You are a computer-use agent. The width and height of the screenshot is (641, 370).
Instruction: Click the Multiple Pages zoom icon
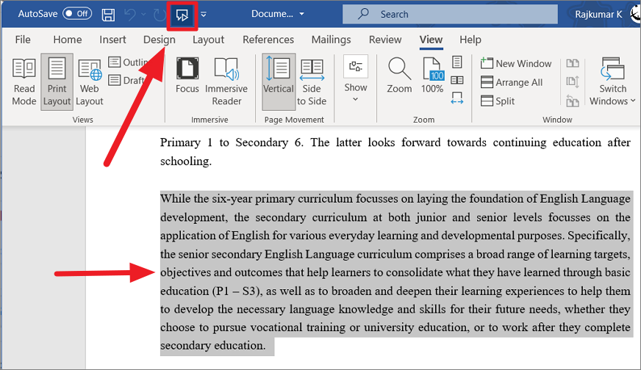click(x=457, y=80)
